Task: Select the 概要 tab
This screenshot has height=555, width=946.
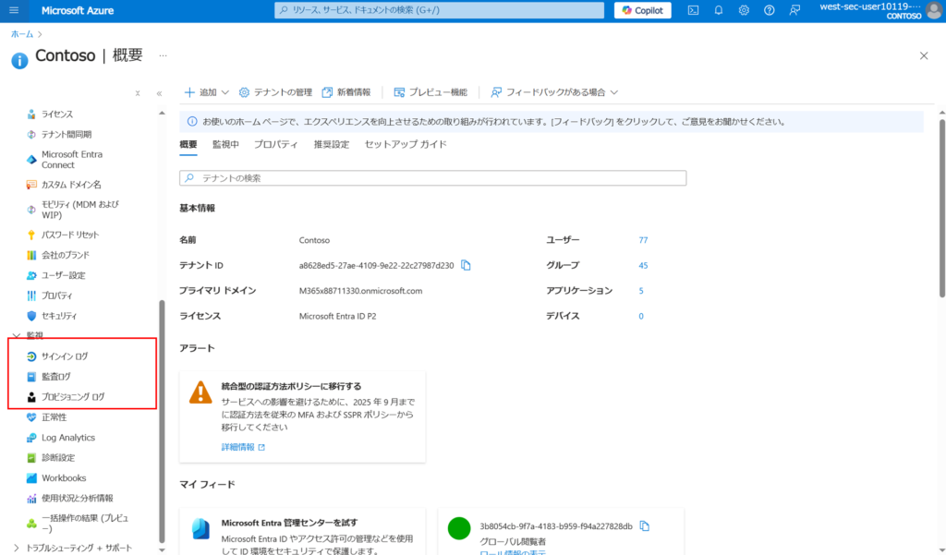Action: click(x=188, y=144)
